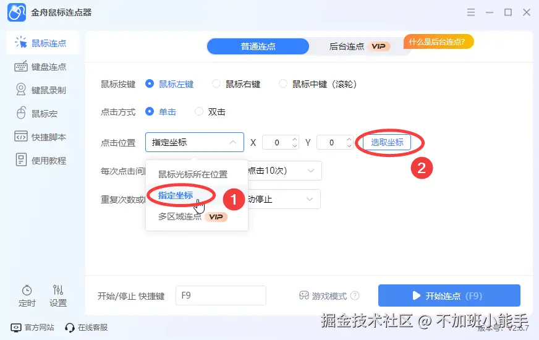Image resolution: width=539 pixels, height=340 pixels.
Task: Maximize the application window
Action: click(508, 12)
